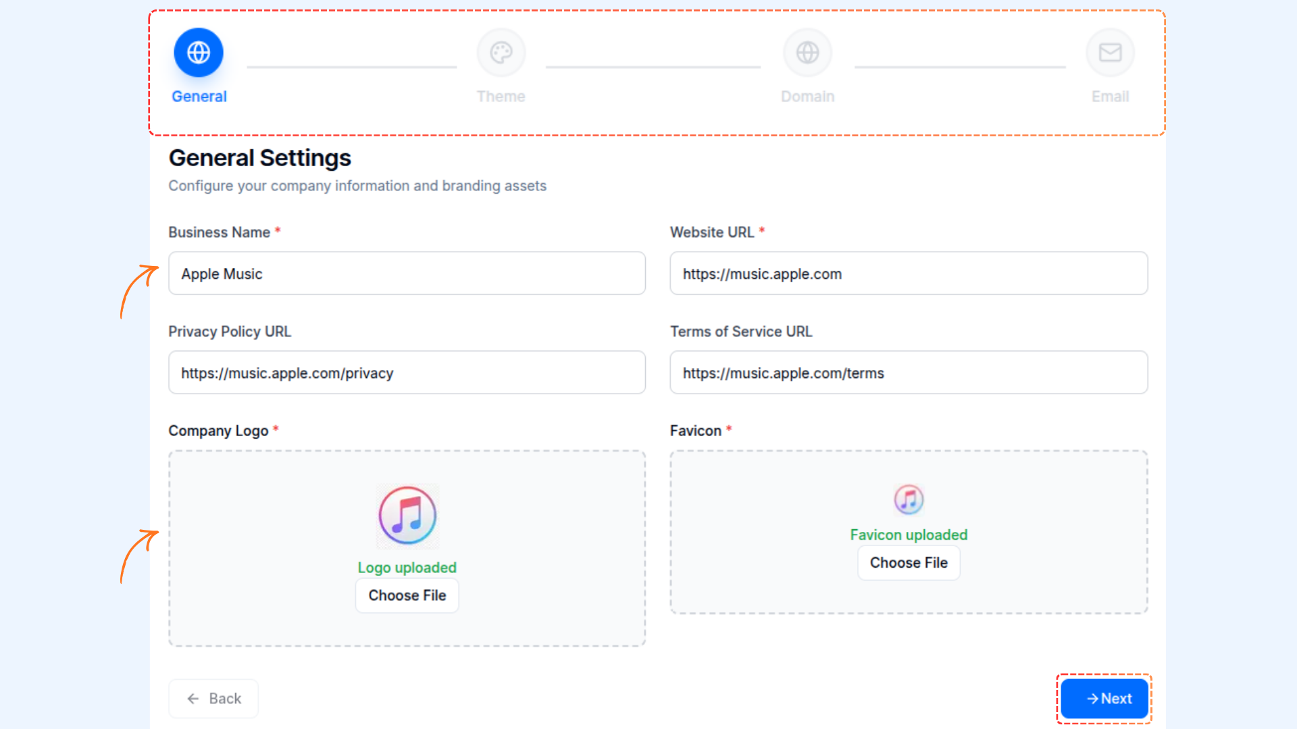Image resolution: width=1297 pixels, height=729 pixels.
Task: Select the Domain step label
Action: click(x=807, y=97)
